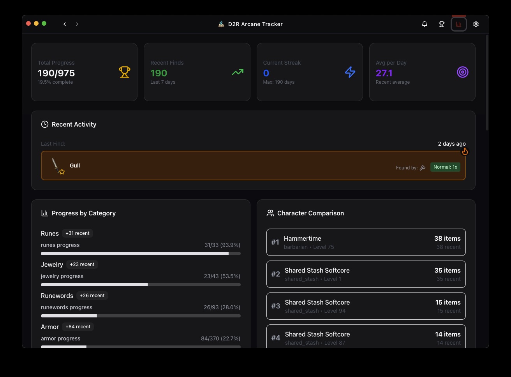Image resolution: width=511 pixels, height=377 pixels.
Task: Click the highlighted statistics bar chart icon
Action: pyautogui.click(x=458, y=24)
